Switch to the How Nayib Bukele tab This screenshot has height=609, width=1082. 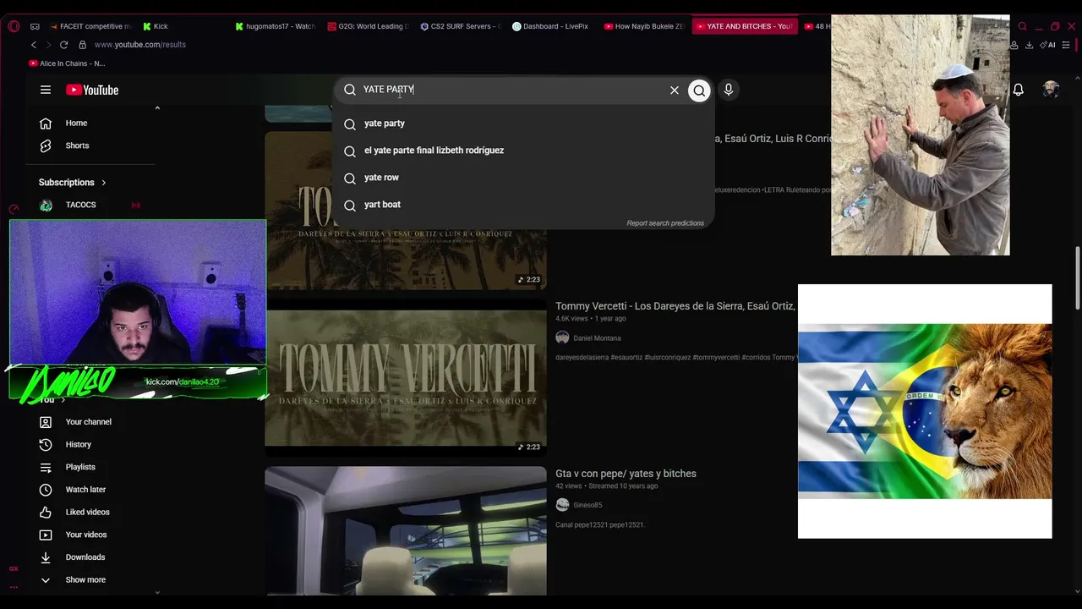tap(644, 26)
